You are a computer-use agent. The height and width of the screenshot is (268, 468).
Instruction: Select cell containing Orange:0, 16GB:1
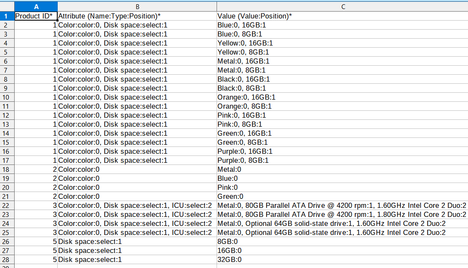coord(342,97)
